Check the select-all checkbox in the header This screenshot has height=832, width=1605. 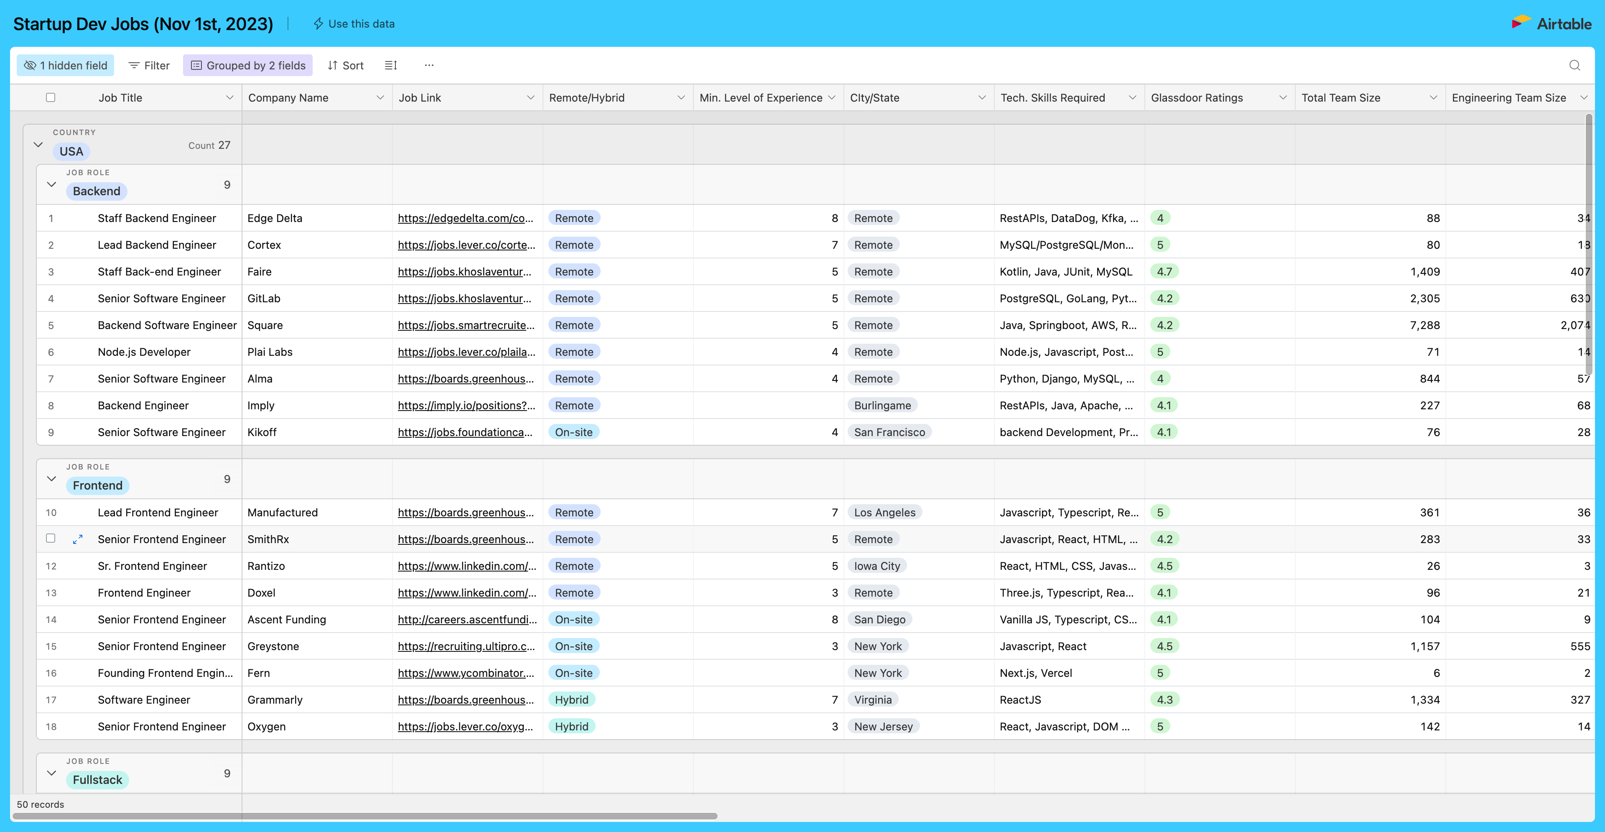(51, 97)
